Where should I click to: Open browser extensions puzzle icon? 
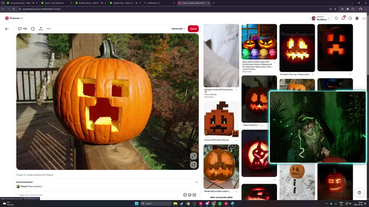353,9
